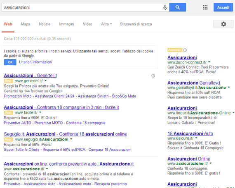Open the Linear Assicurazioni sidebar ad title

click(x=182, y=108)
